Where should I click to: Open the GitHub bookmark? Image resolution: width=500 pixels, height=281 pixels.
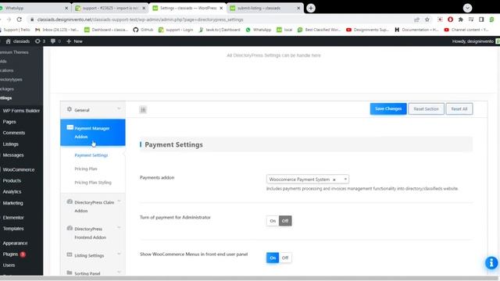click(143, 30)
